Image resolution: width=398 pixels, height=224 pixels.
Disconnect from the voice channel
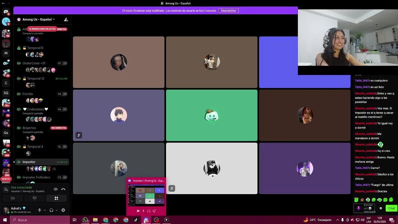click(x=63, y=189)
